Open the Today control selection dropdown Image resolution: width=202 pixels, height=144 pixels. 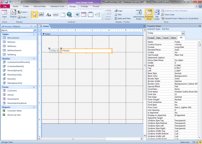point(183,33)
